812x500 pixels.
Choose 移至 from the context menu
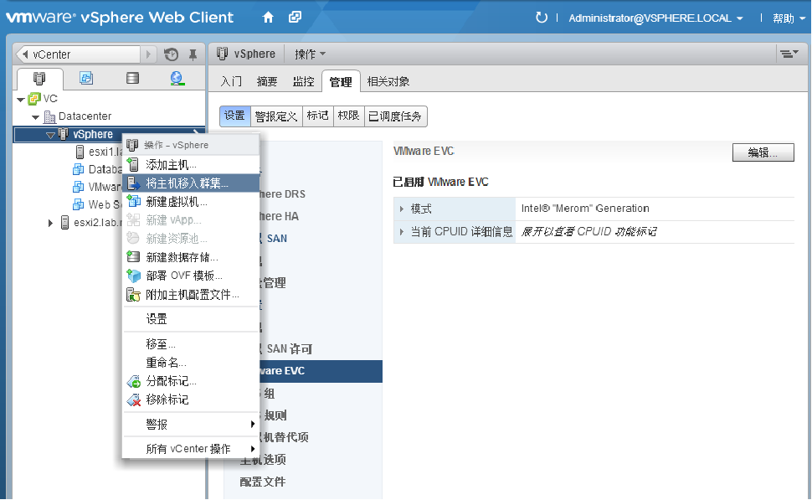191,344
